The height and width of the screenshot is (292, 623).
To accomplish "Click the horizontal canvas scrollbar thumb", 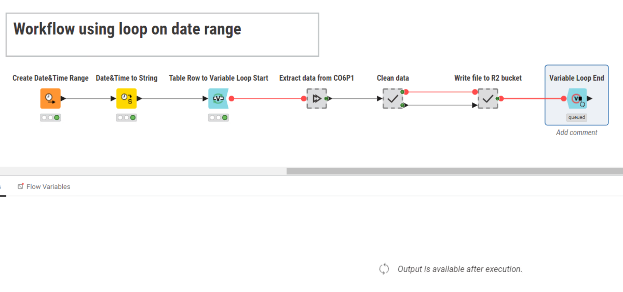I will tap(454, 171).
